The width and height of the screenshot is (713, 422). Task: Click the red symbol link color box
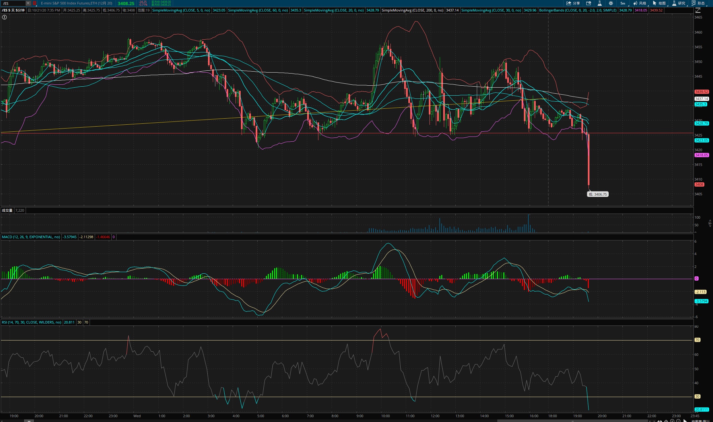(x=34, y=3)
